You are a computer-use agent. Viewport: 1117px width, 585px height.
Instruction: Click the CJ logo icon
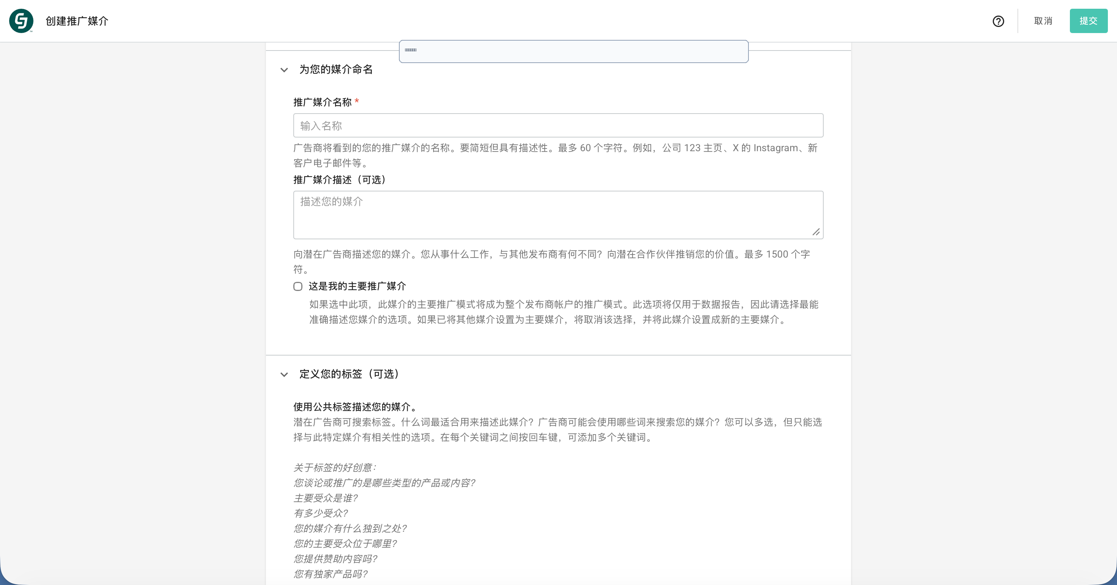(x=21, y=21)
